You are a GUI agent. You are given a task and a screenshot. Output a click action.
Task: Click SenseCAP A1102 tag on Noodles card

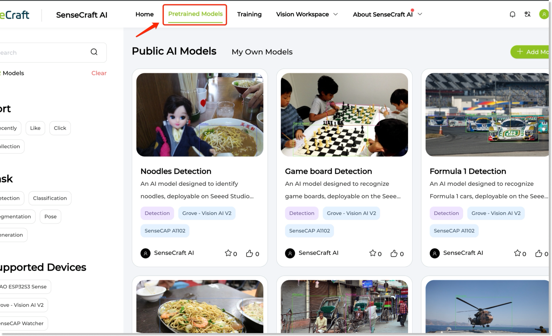click(165, 231)
